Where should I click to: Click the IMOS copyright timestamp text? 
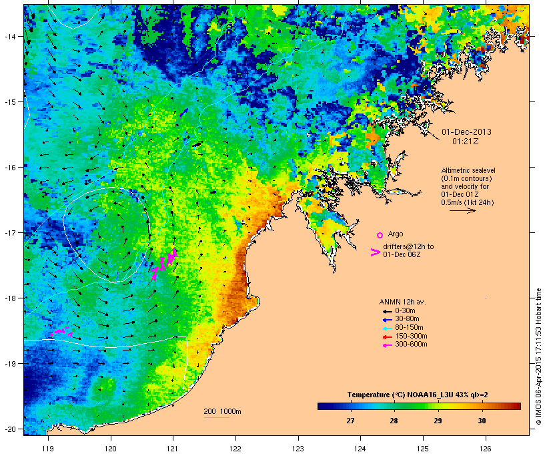coord(539,357)
